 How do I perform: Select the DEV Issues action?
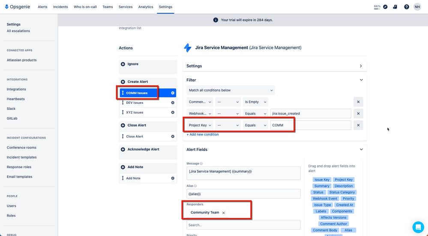135,103
